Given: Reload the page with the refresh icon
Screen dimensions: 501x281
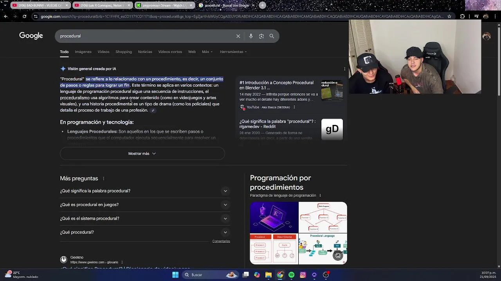Looking at the screenshot, I should (x=24, y=16).
